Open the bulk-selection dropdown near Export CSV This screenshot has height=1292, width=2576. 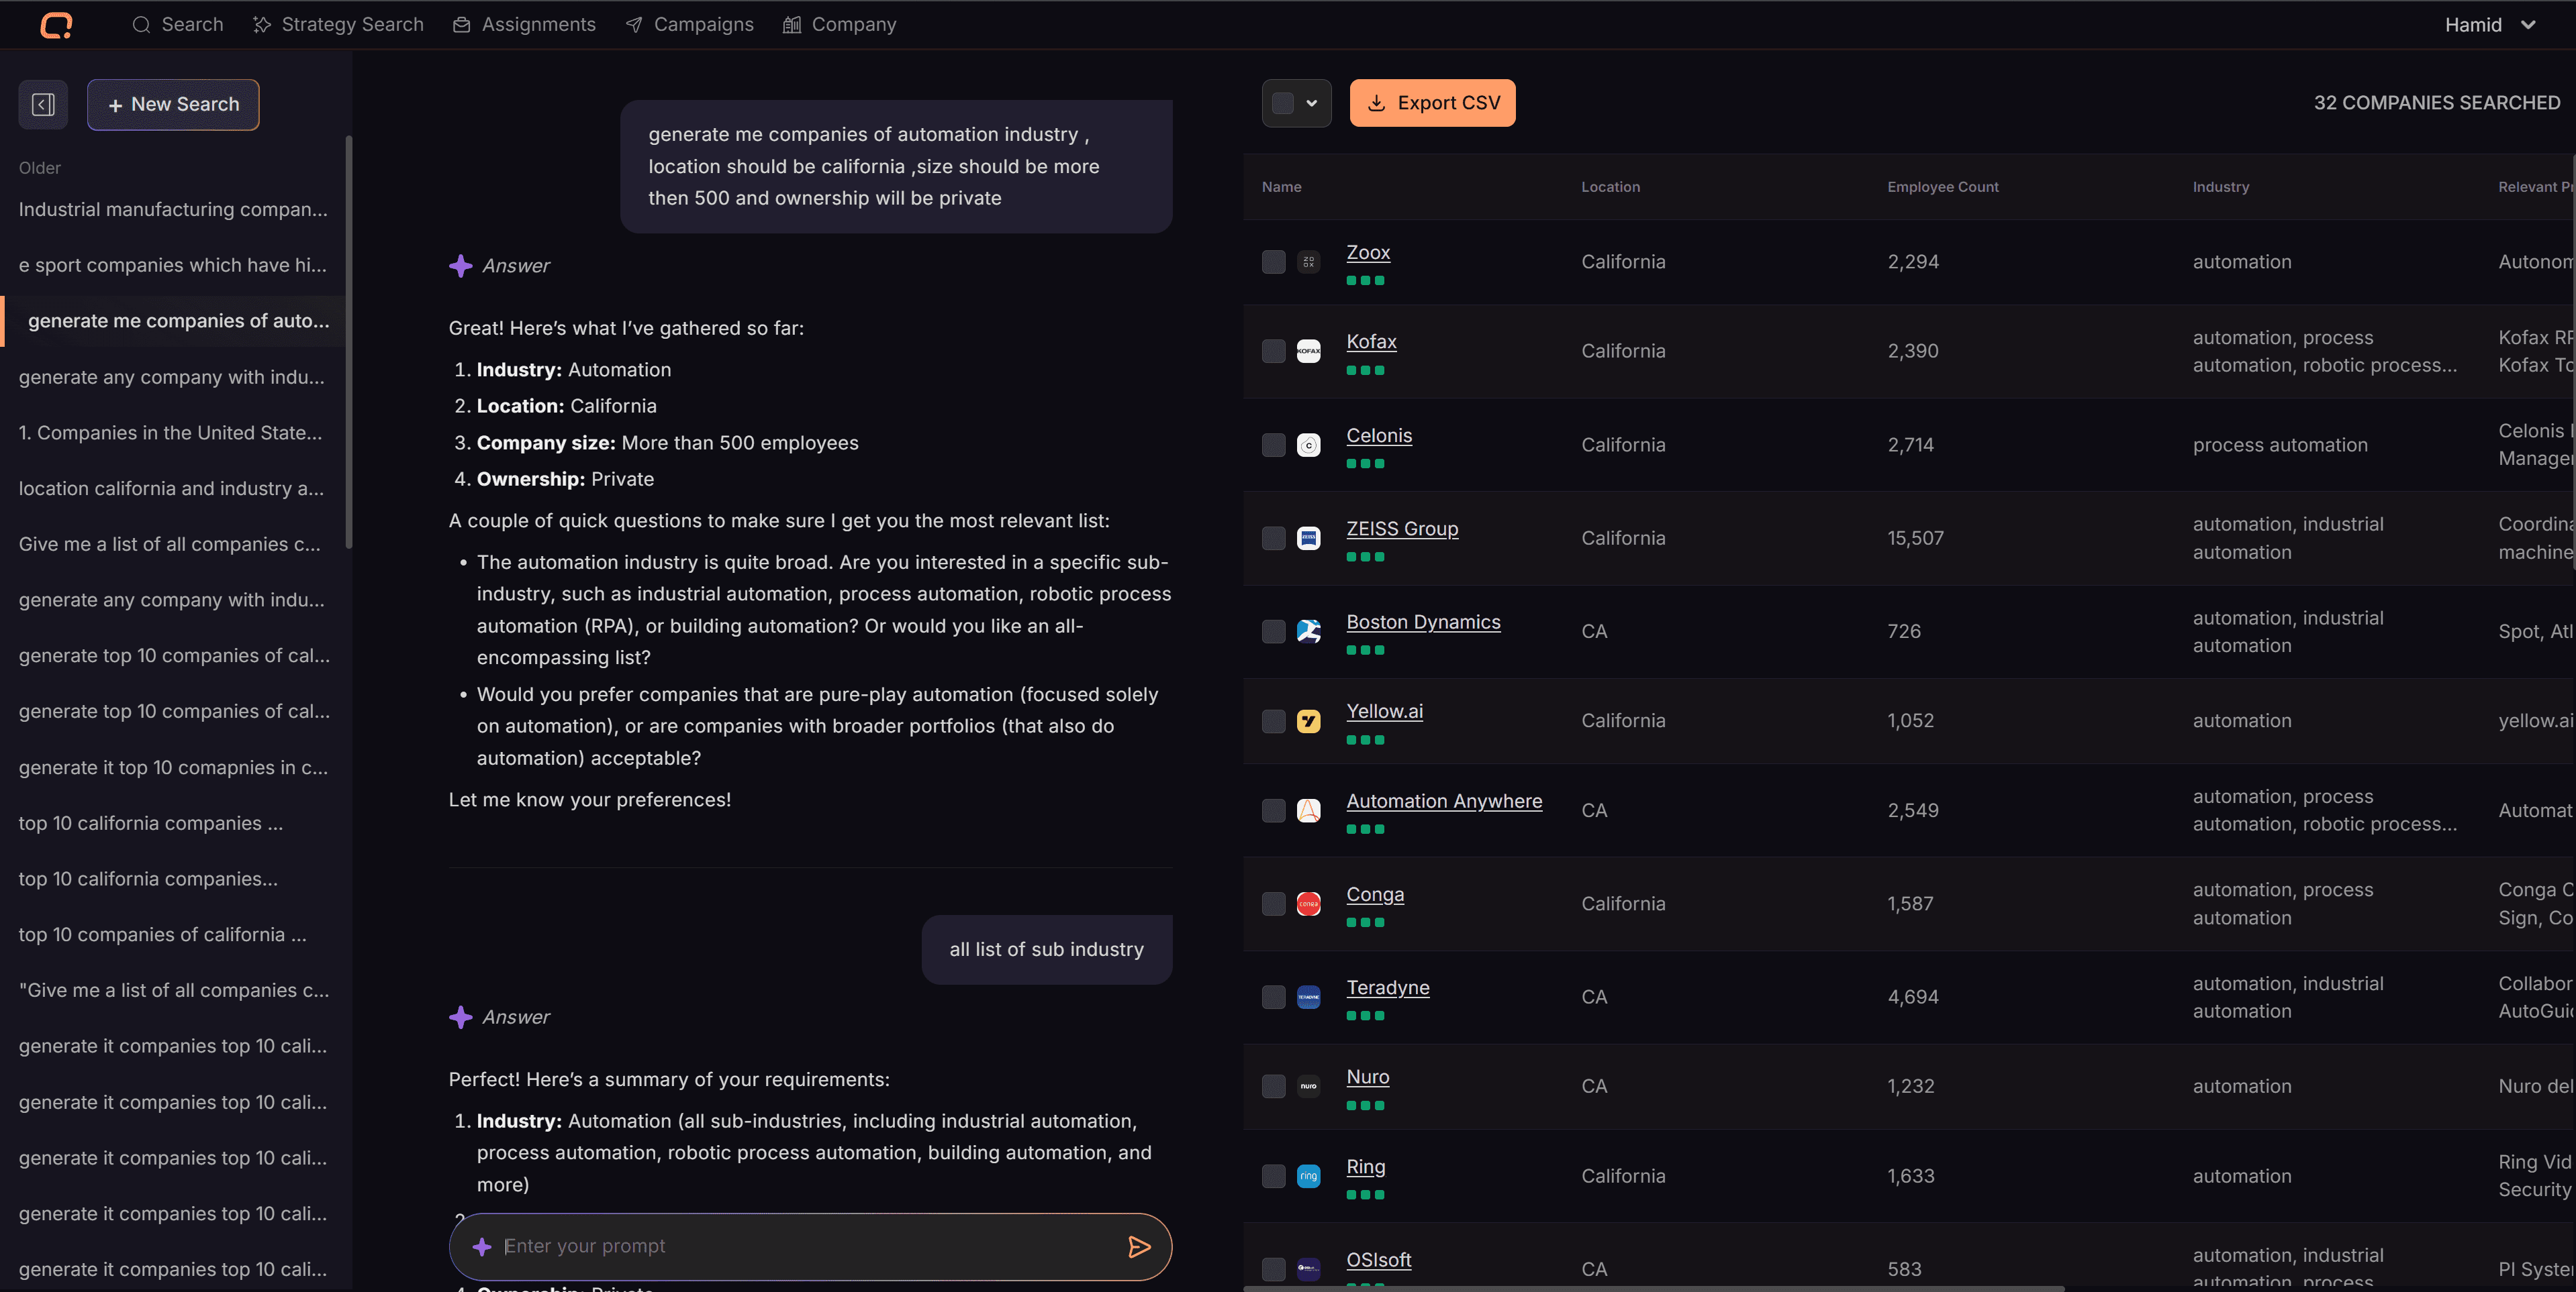pyautogui.click(x=1296, y=102)
